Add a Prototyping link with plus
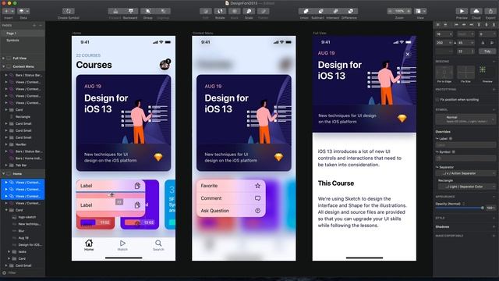This screenshot has width=499, height=281. (494, 90)
